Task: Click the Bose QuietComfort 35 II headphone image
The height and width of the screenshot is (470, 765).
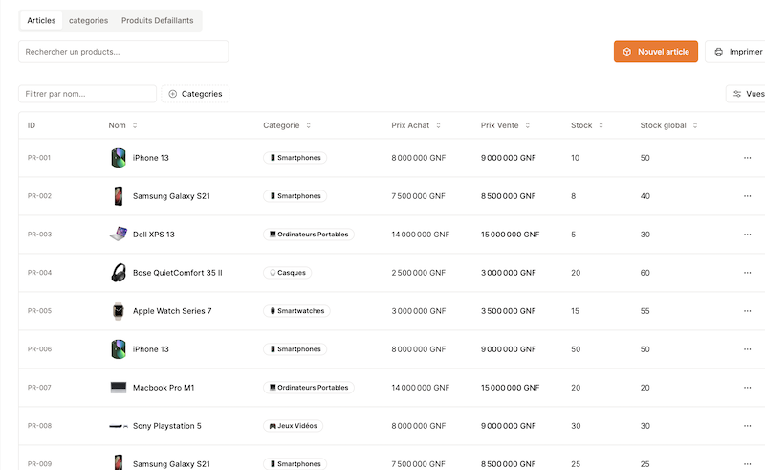Action: 119,273
